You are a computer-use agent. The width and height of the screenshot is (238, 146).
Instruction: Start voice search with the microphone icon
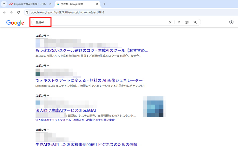pos(179,22)
